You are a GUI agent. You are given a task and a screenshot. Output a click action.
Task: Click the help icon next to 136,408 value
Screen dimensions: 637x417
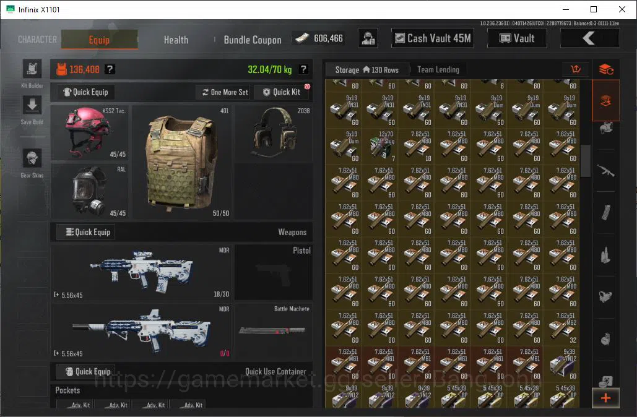110,69
